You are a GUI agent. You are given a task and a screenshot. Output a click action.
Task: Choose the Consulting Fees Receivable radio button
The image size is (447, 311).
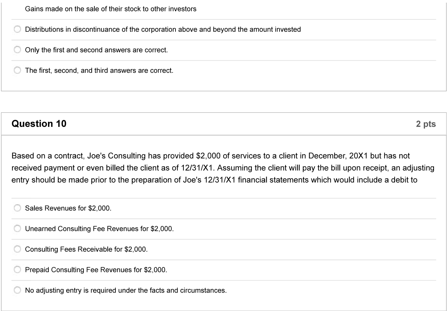pyautogui.click(x=17, y=249)
